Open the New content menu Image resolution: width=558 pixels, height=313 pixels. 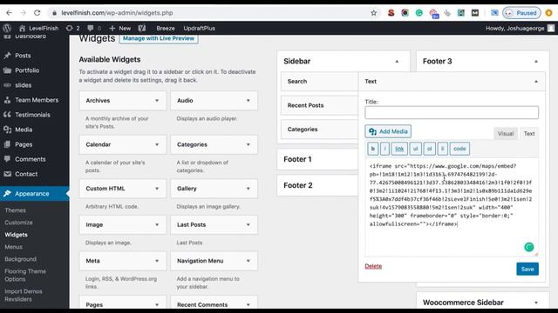click(x=120, y=28)
